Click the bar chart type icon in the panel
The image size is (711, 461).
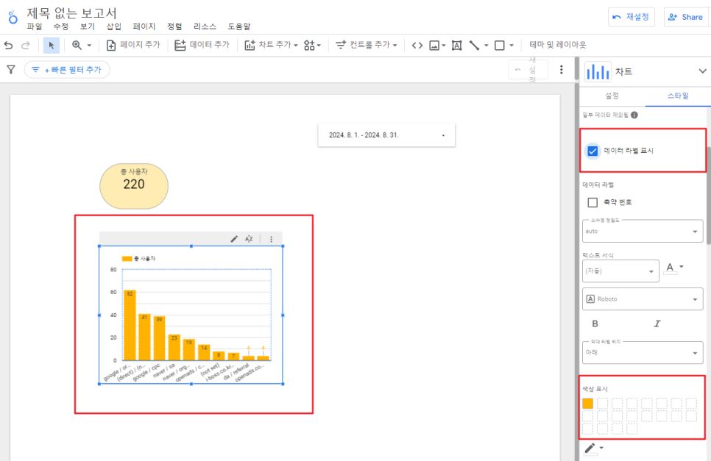597,71
